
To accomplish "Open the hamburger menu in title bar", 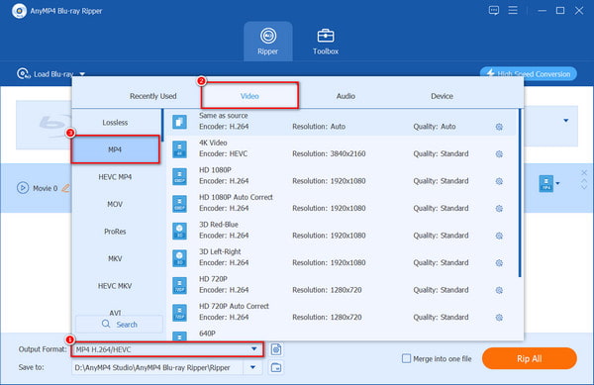I will pos(513,10).
